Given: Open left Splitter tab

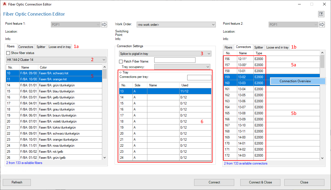Looking at the screenshot, I should click(41, 47).
